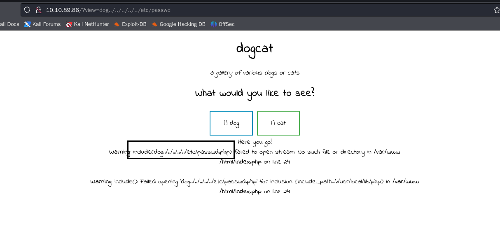
Task: Click the "A cat" button
Action: pyautogui.click(x=278, y=123)
